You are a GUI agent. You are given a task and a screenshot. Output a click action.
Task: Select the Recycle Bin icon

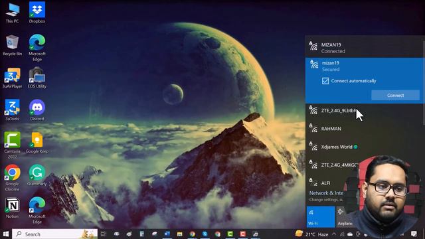point(13,46)
